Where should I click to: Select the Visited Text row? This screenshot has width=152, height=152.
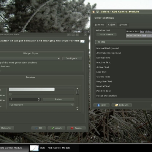124,77
